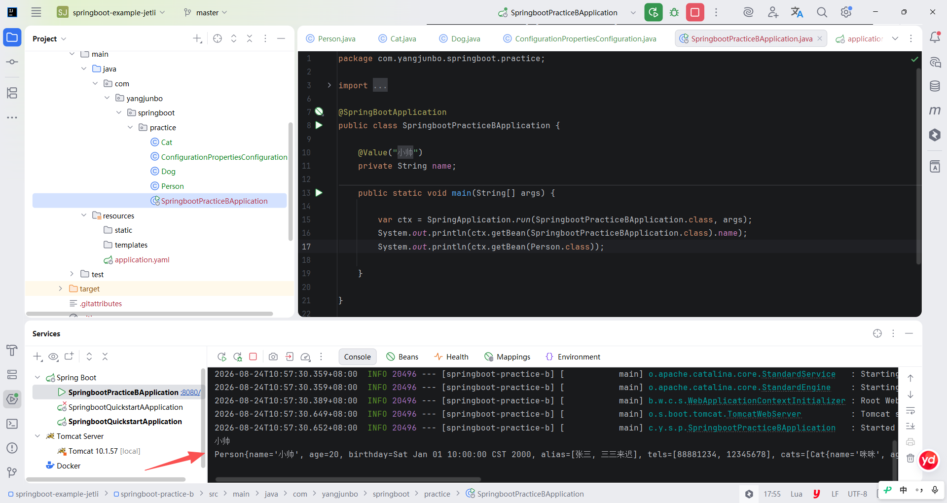Open the Maven tool window icon
Viewport: 947px width, 503px height.
935,110
